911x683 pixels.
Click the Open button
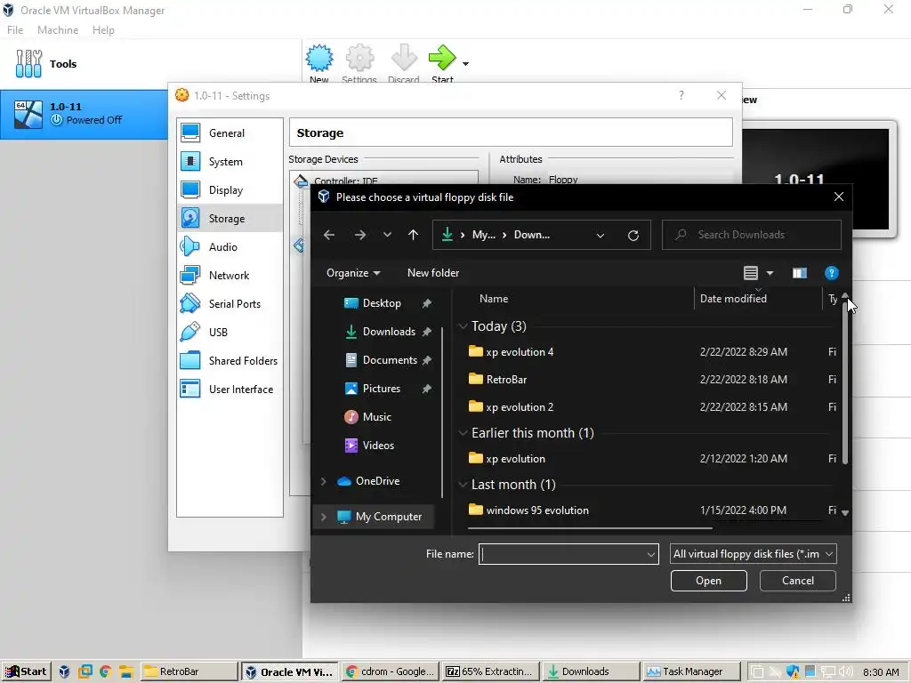coord(708,581)
